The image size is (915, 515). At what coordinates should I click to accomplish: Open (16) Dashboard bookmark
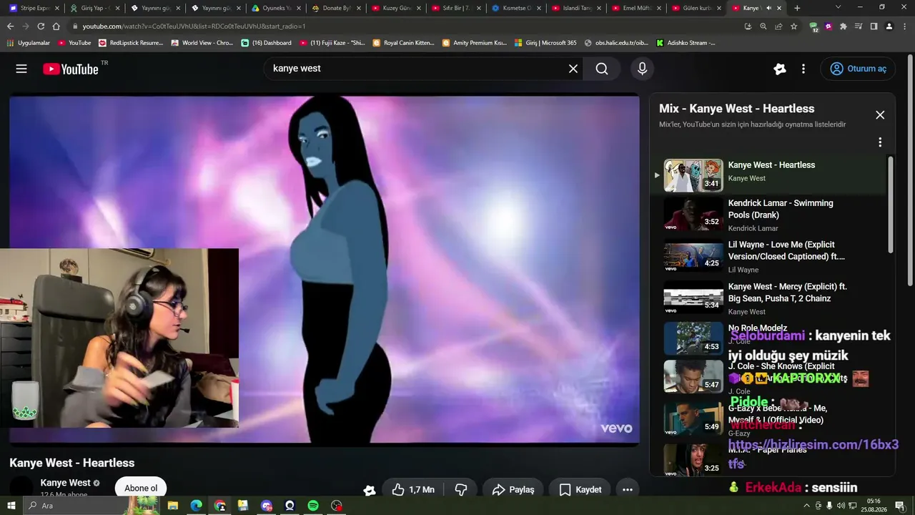267,43
